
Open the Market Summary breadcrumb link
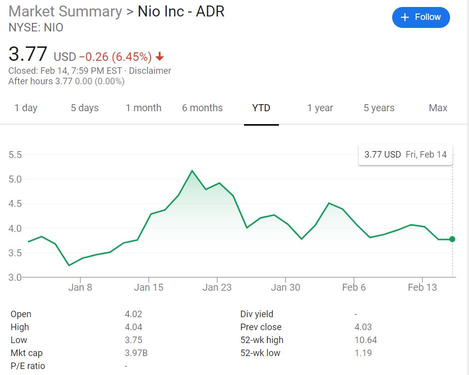tap(65, 11)
